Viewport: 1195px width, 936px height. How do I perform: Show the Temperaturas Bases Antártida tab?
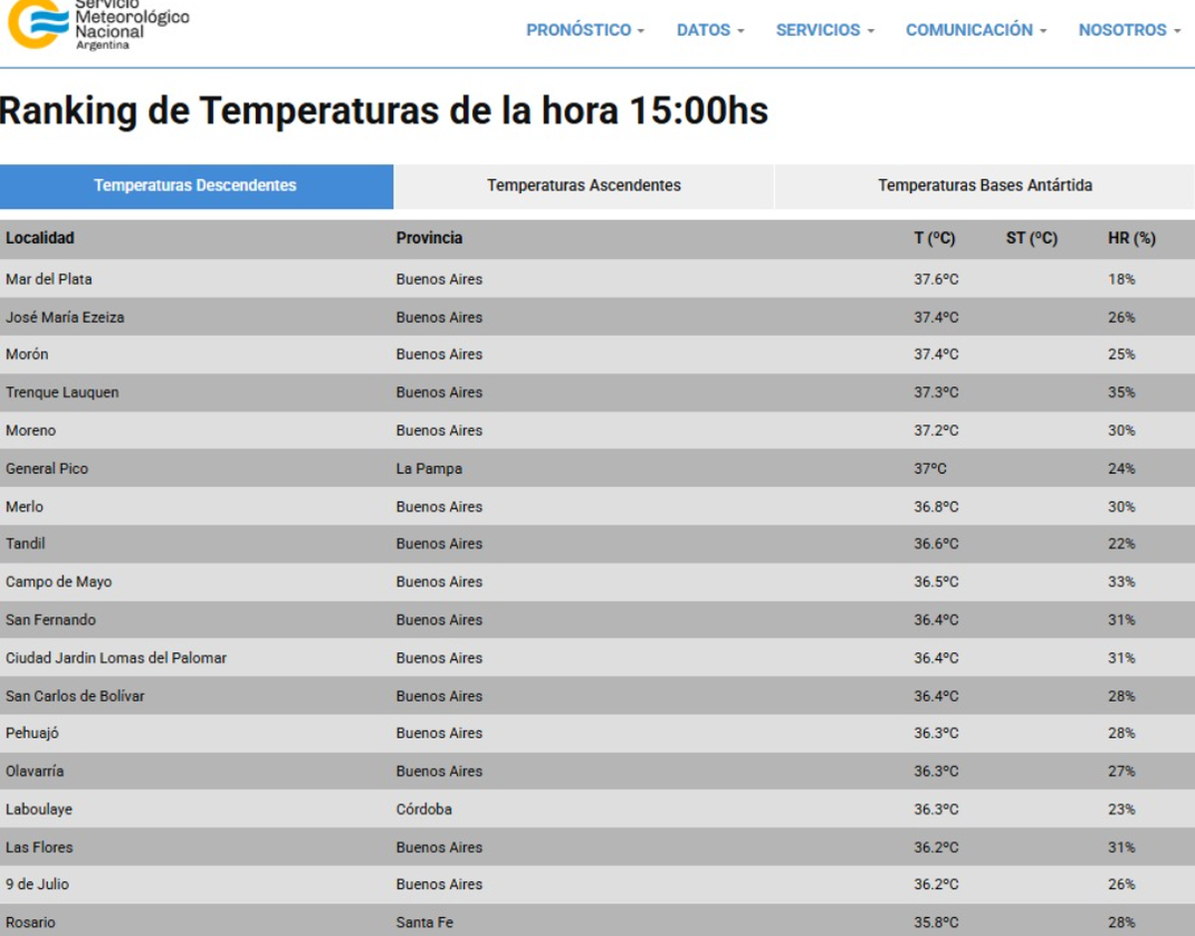click(984, 185)
